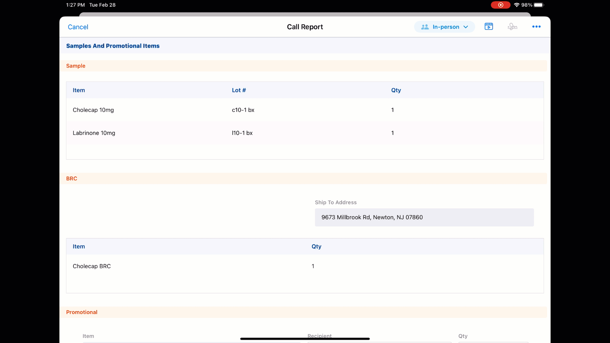610x343 pixels.
Task: Expand the In-person call channel dropdown
Action: click(445, 27)
